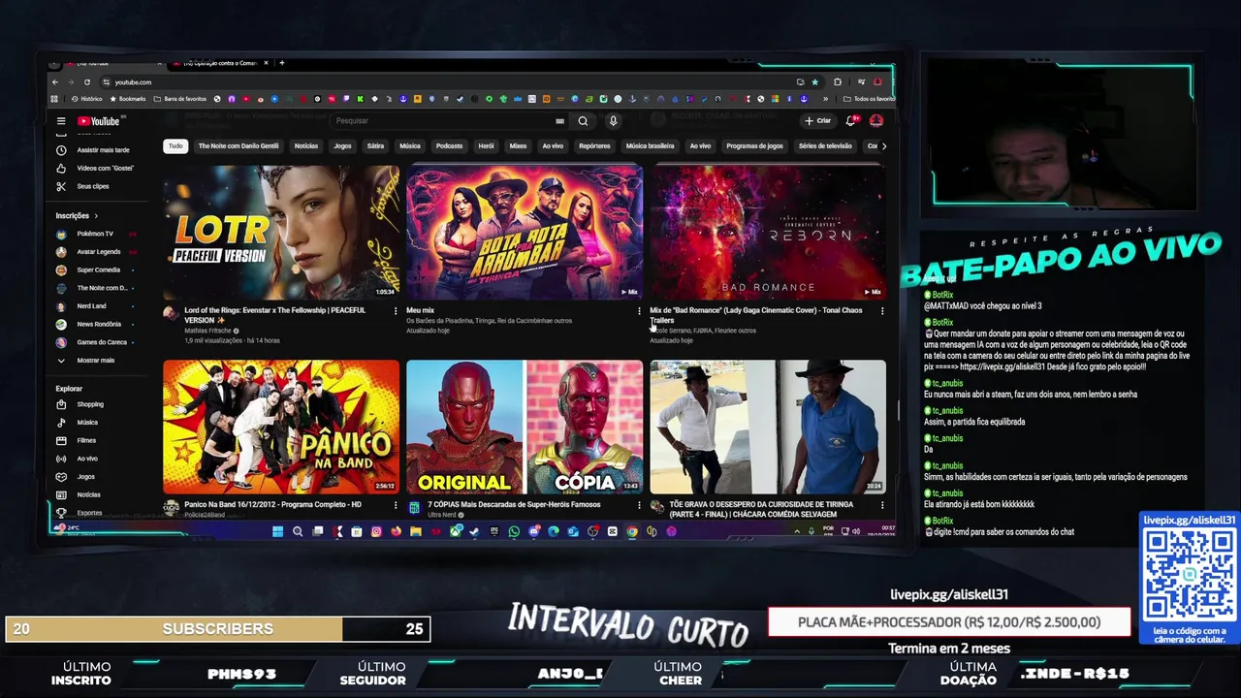The image size is (1241, 698).
Task: Open the Windows Start menu
Action: click(277, 531)
